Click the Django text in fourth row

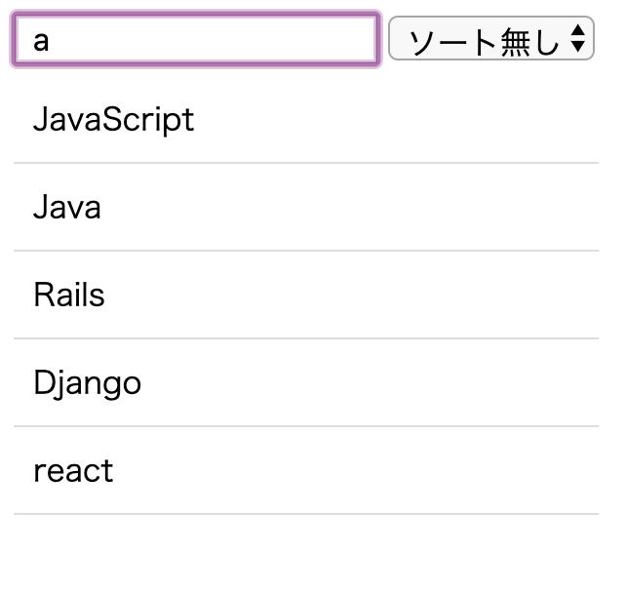click(87, 383)
